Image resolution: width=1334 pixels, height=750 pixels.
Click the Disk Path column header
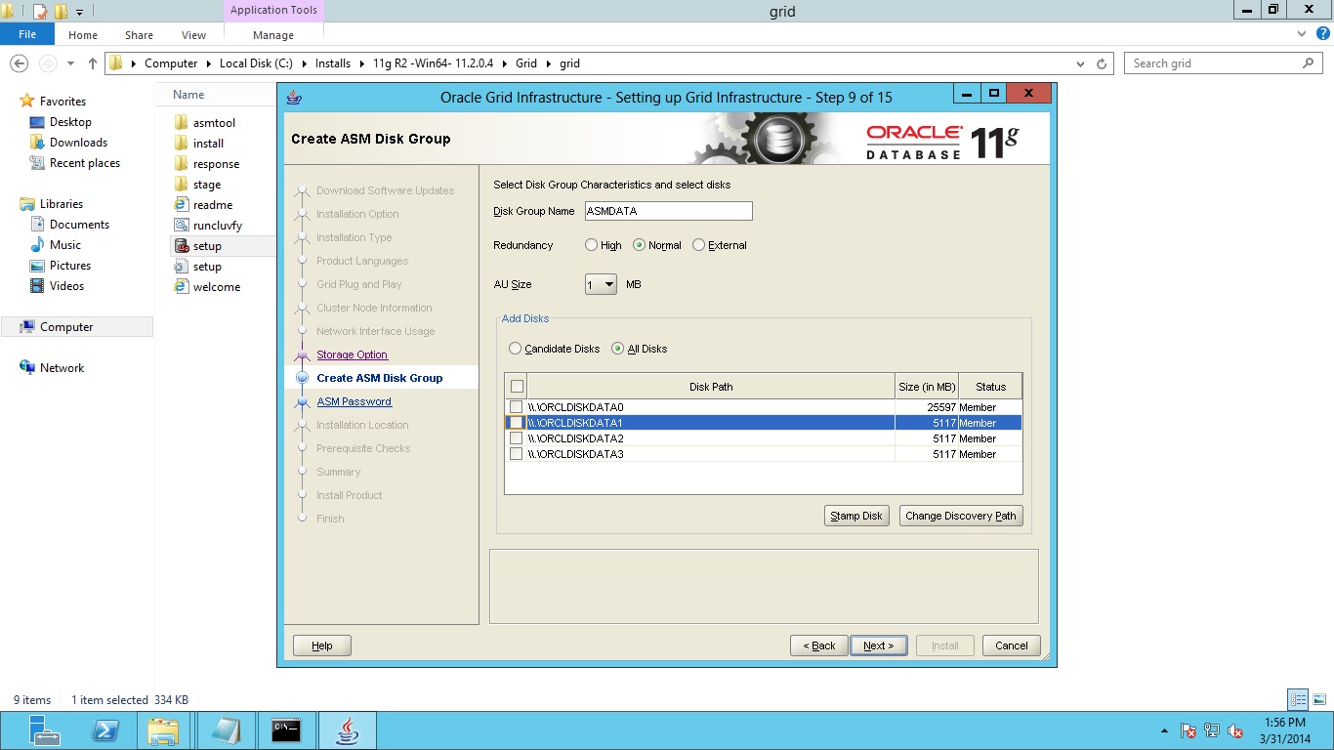click(x=711, y=387)
